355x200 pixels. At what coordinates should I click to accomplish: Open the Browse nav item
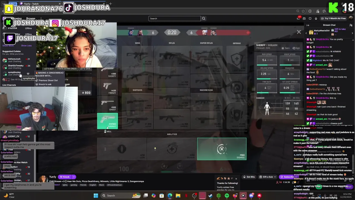31,18
